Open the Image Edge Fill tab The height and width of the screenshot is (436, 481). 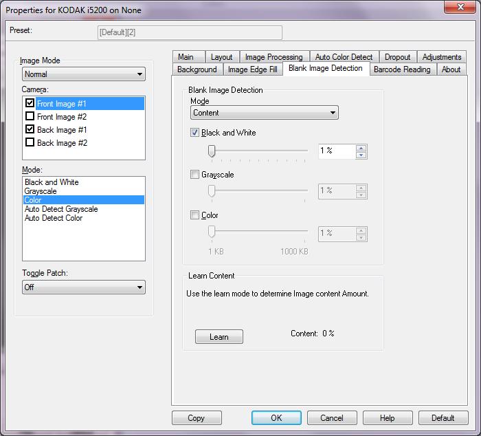[x=253, y=69]
